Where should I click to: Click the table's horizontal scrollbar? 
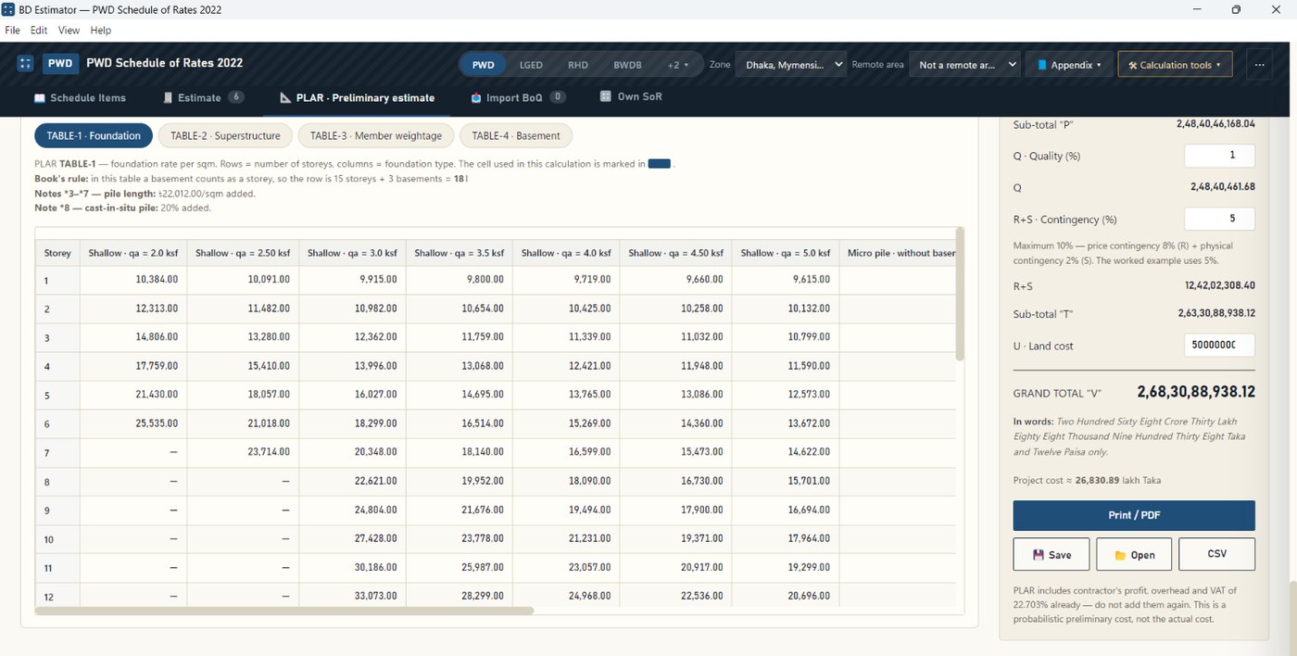click(x=284, y=611)
